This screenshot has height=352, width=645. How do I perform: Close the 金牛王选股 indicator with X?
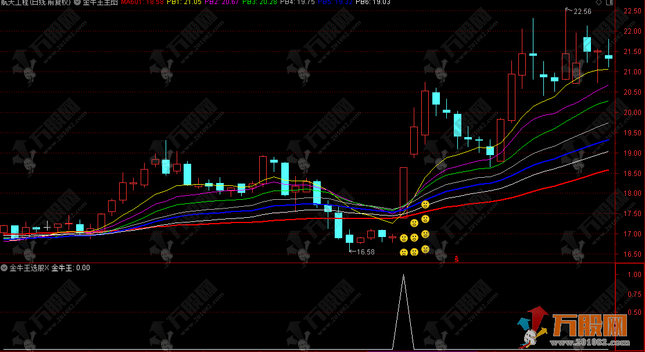point(47,268)
